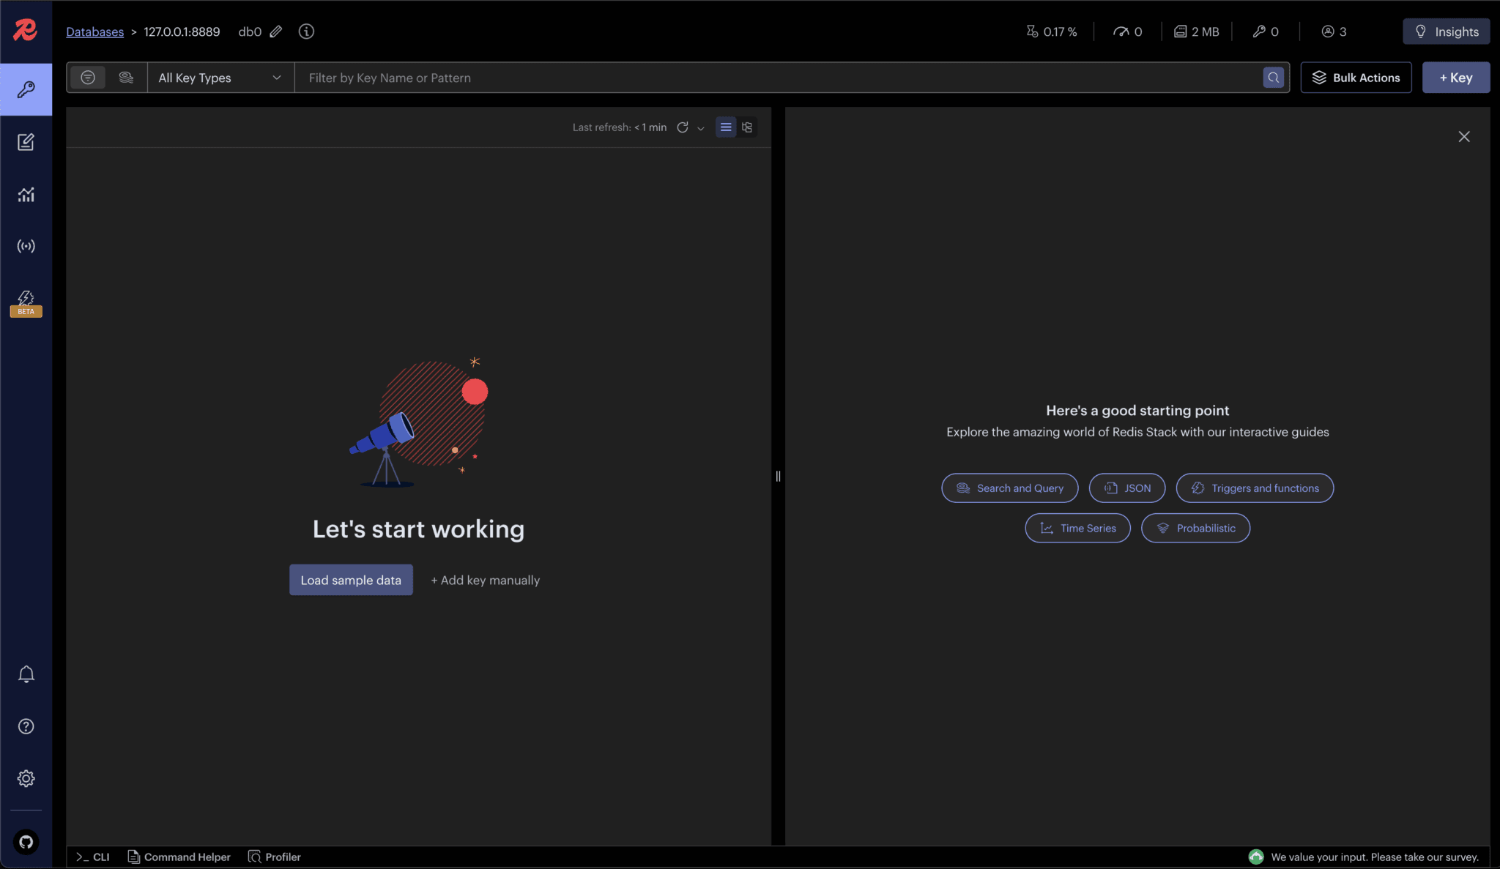The image size is (1500, 869).
Task: Switch keys to tree view
Action: click(x=746, y=127)
